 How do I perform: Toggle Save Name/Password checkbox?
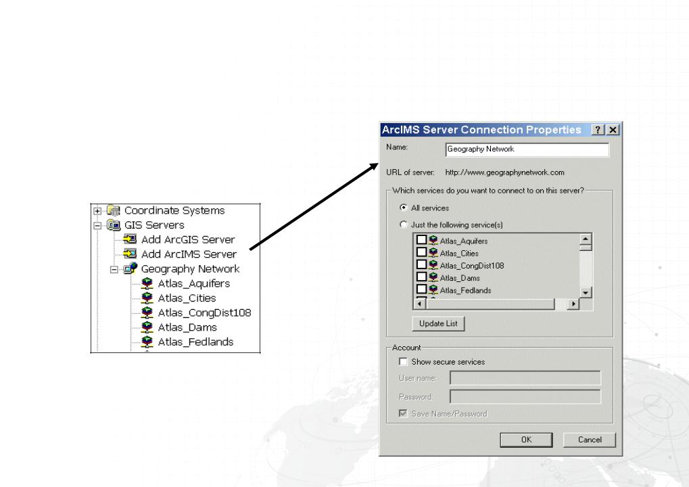coord(403,413)
